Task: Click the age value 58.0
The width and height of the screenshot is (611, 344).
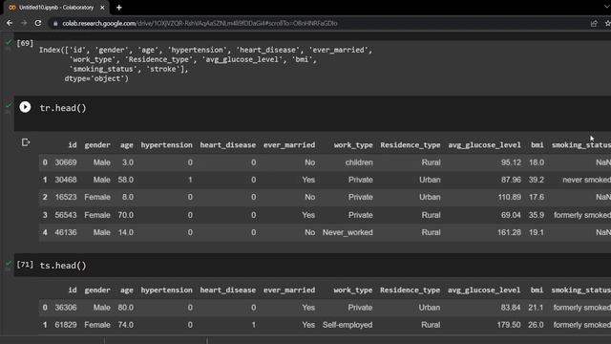Action: pyautogui.click(x=125, y=180)
